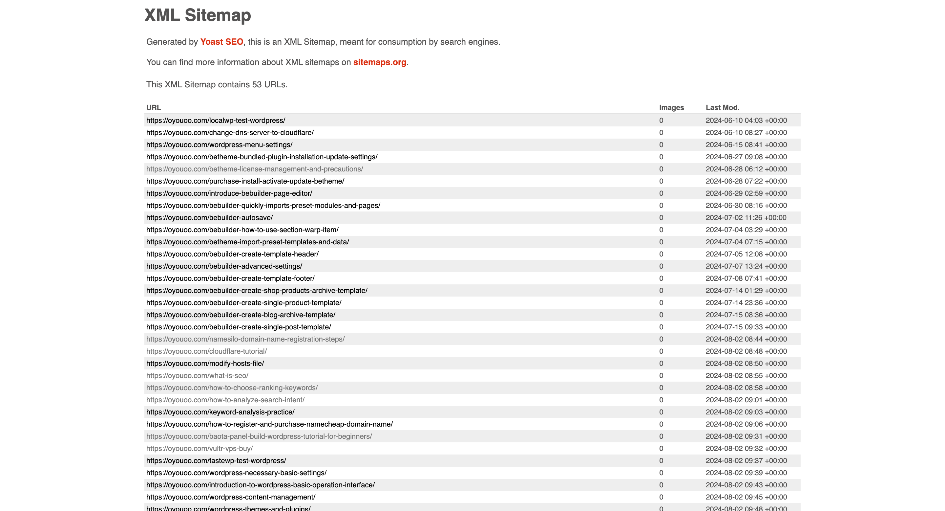The height and width of the screenshot is (511, 945).
Task: Click the date 2024-07-02 11:26 +00:00
Action: click(746, 218)
